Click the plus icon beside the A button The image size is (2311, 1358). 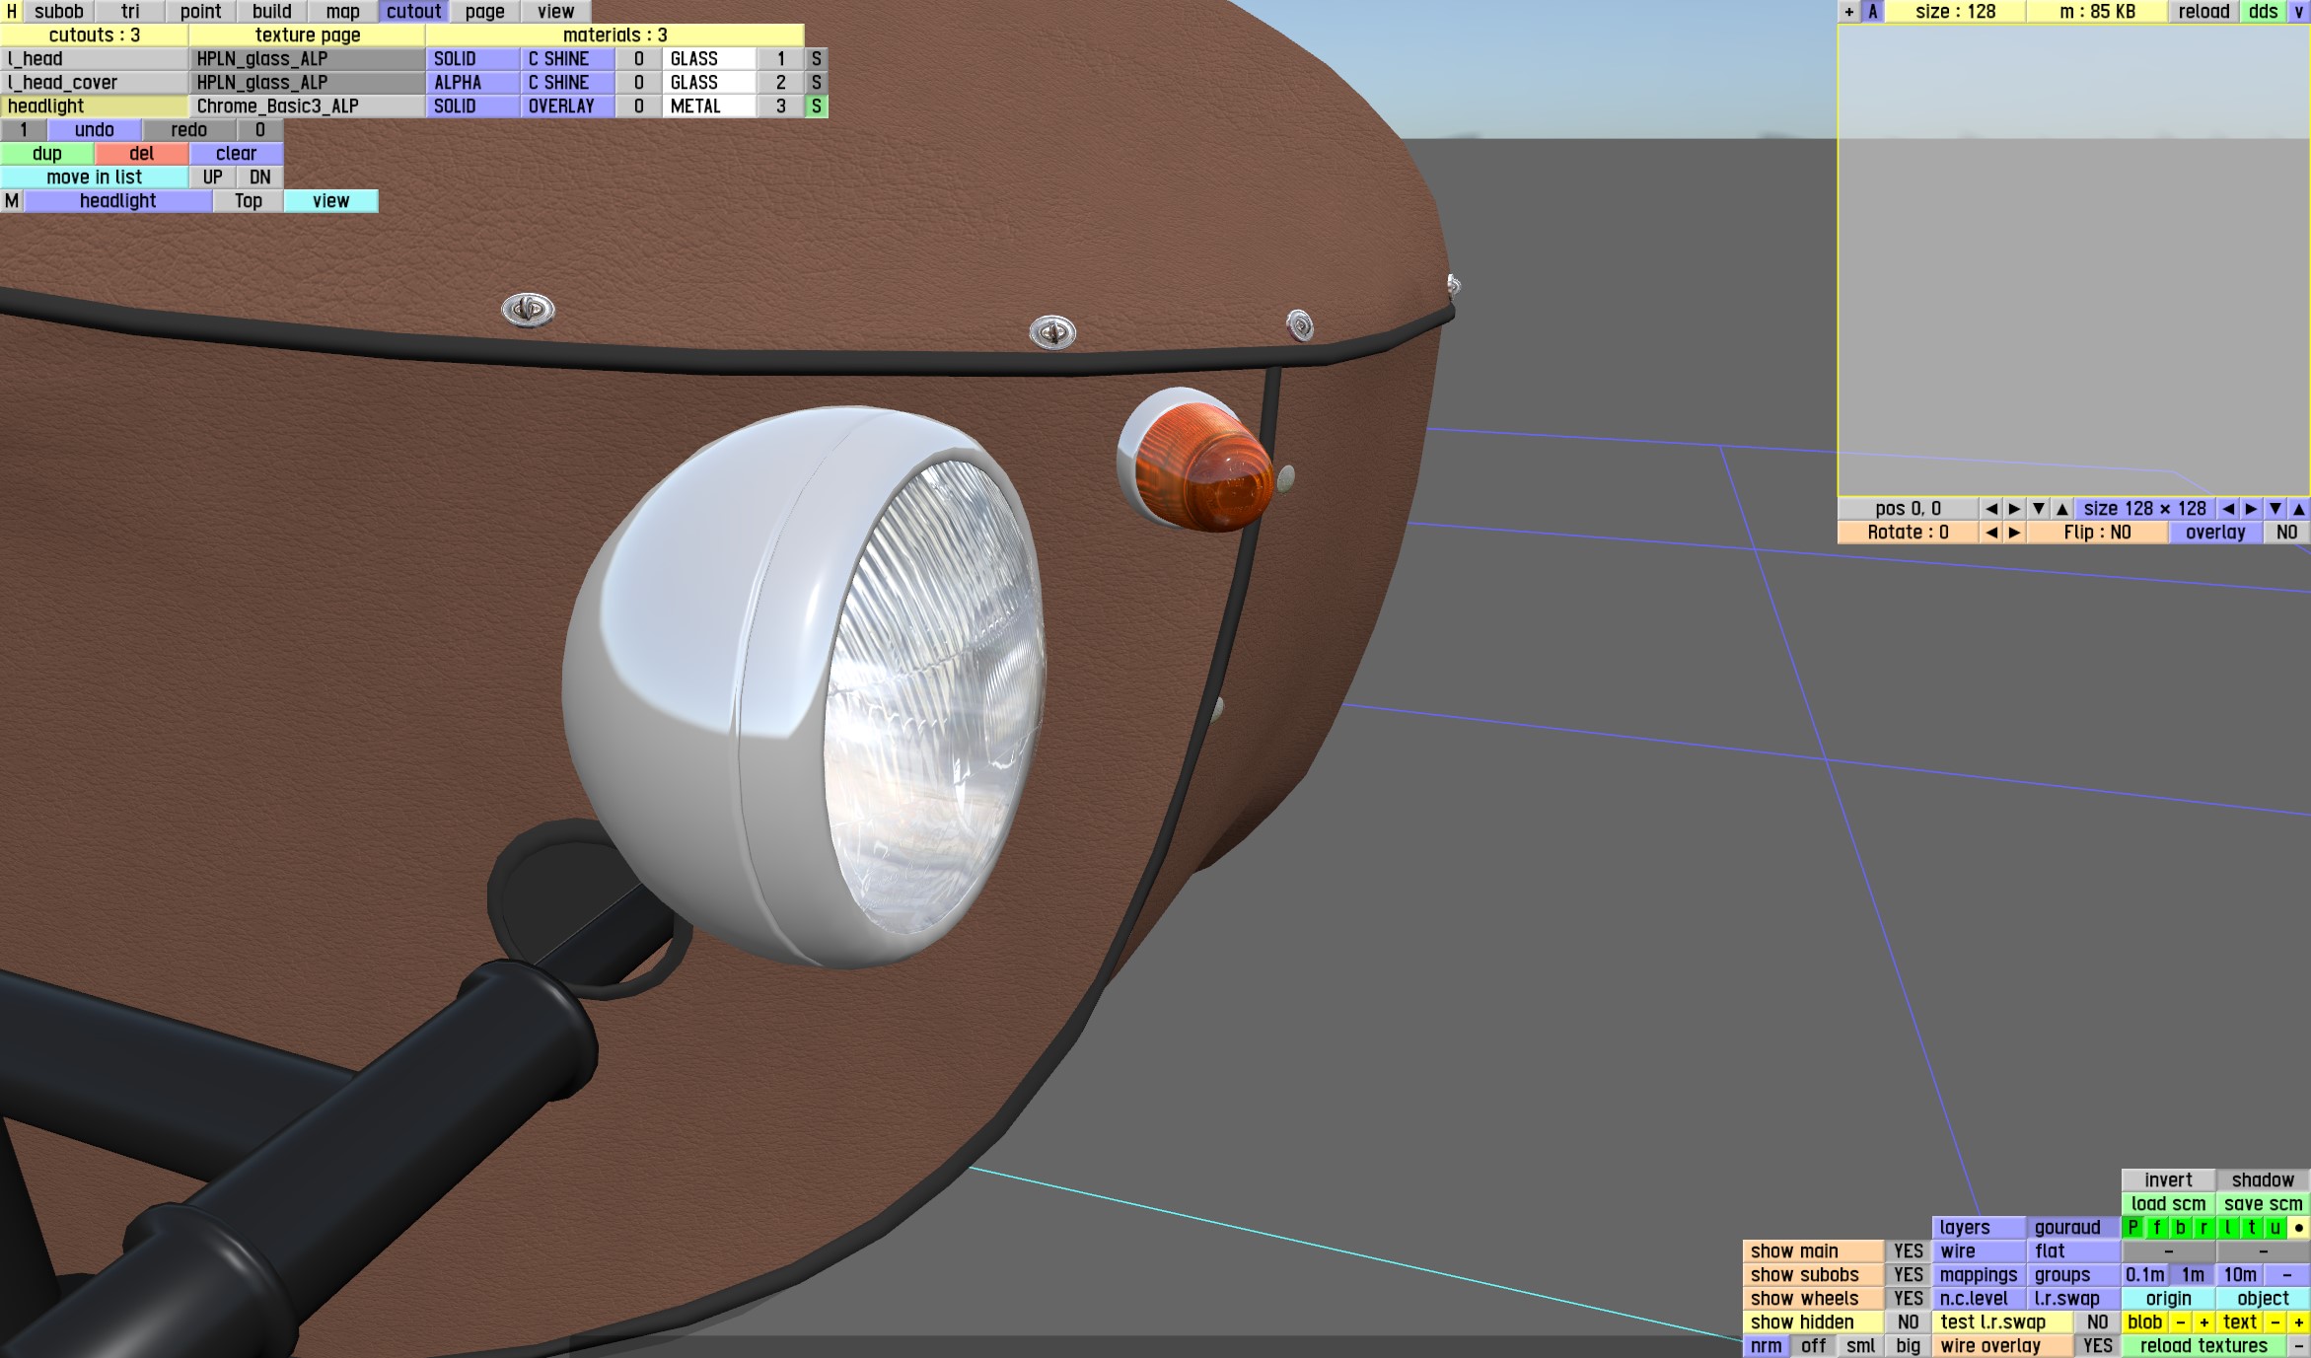click(x=1848, y=12)
